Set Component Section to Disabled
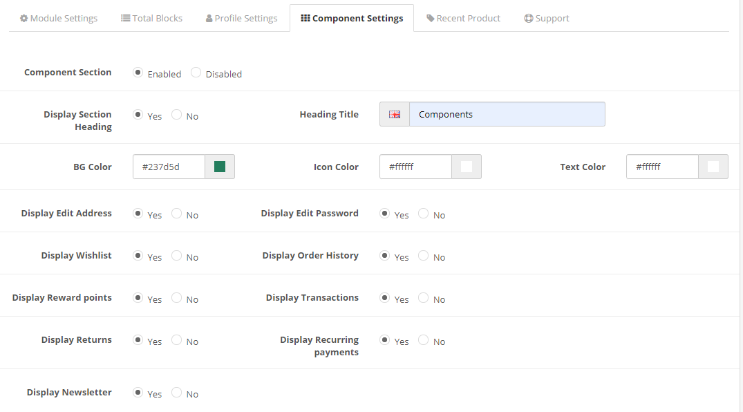Image resolution: width=743 pixels, height=412 pixels. [x=196, y=73]
